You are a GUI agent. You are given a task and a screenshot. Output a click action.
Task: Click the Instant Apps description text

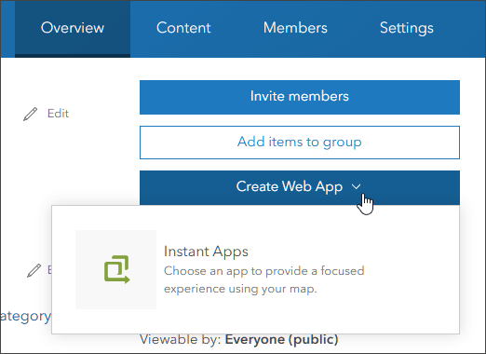point(263,279)
